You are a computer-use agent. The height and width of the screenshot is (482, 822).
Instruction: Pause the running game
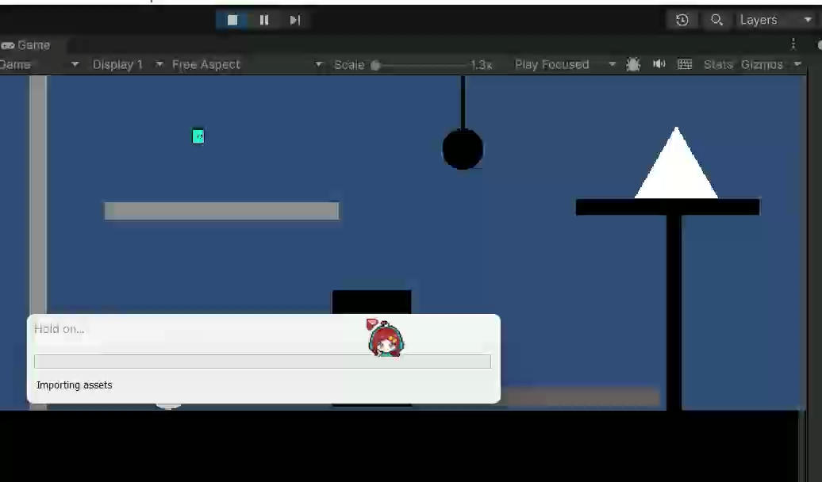tap(263, 20)
